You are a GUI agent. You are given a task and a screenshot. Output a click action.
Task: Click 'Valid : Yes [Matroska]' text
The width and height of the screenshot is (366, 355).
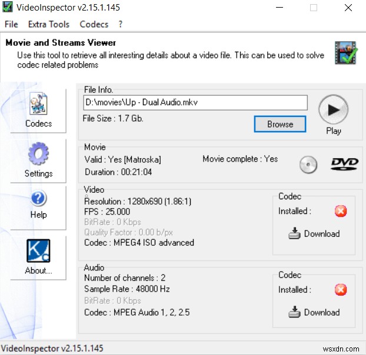tap(123, 160)
